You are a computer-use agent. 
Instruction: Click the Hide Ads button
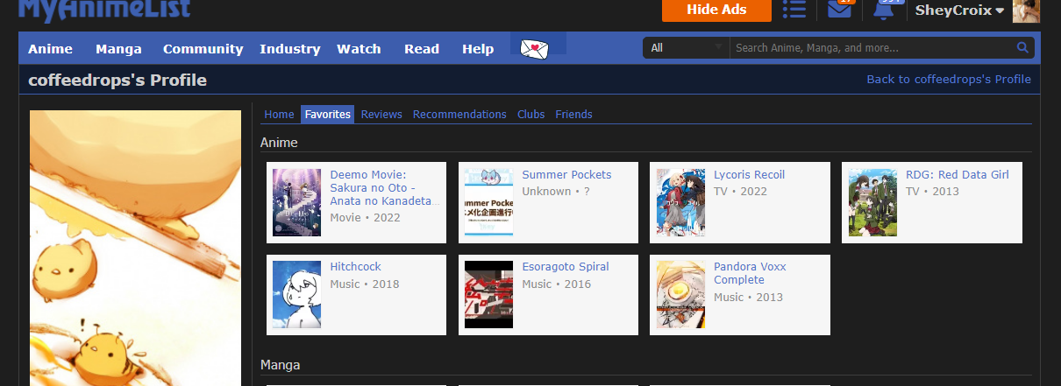[x=716, y=10]
